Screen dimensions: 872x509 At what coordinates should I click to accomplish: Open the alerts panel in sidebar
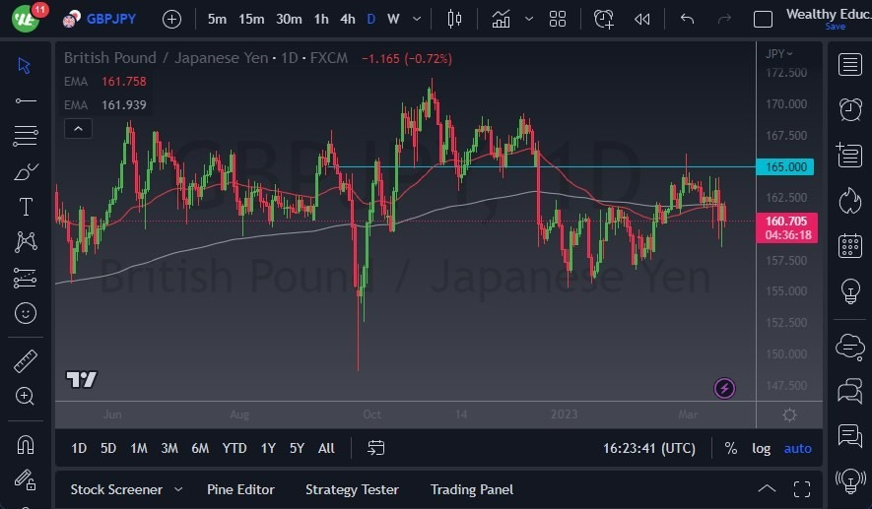pyautogui.click(x=849, y=109)
